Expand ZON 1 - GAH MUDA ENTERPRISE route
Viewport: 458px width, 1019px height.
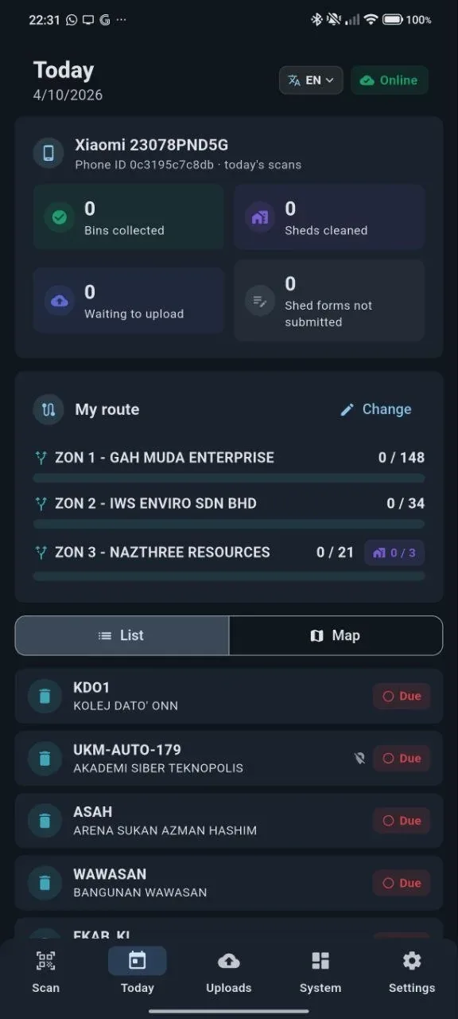point(229,458)
